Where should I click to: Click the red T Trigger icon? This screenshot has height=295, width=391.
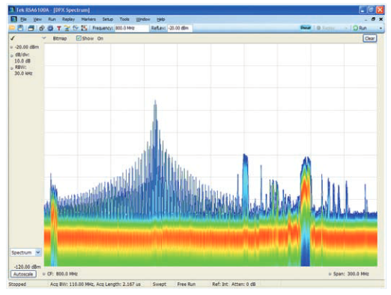click(x=59, y=28)
